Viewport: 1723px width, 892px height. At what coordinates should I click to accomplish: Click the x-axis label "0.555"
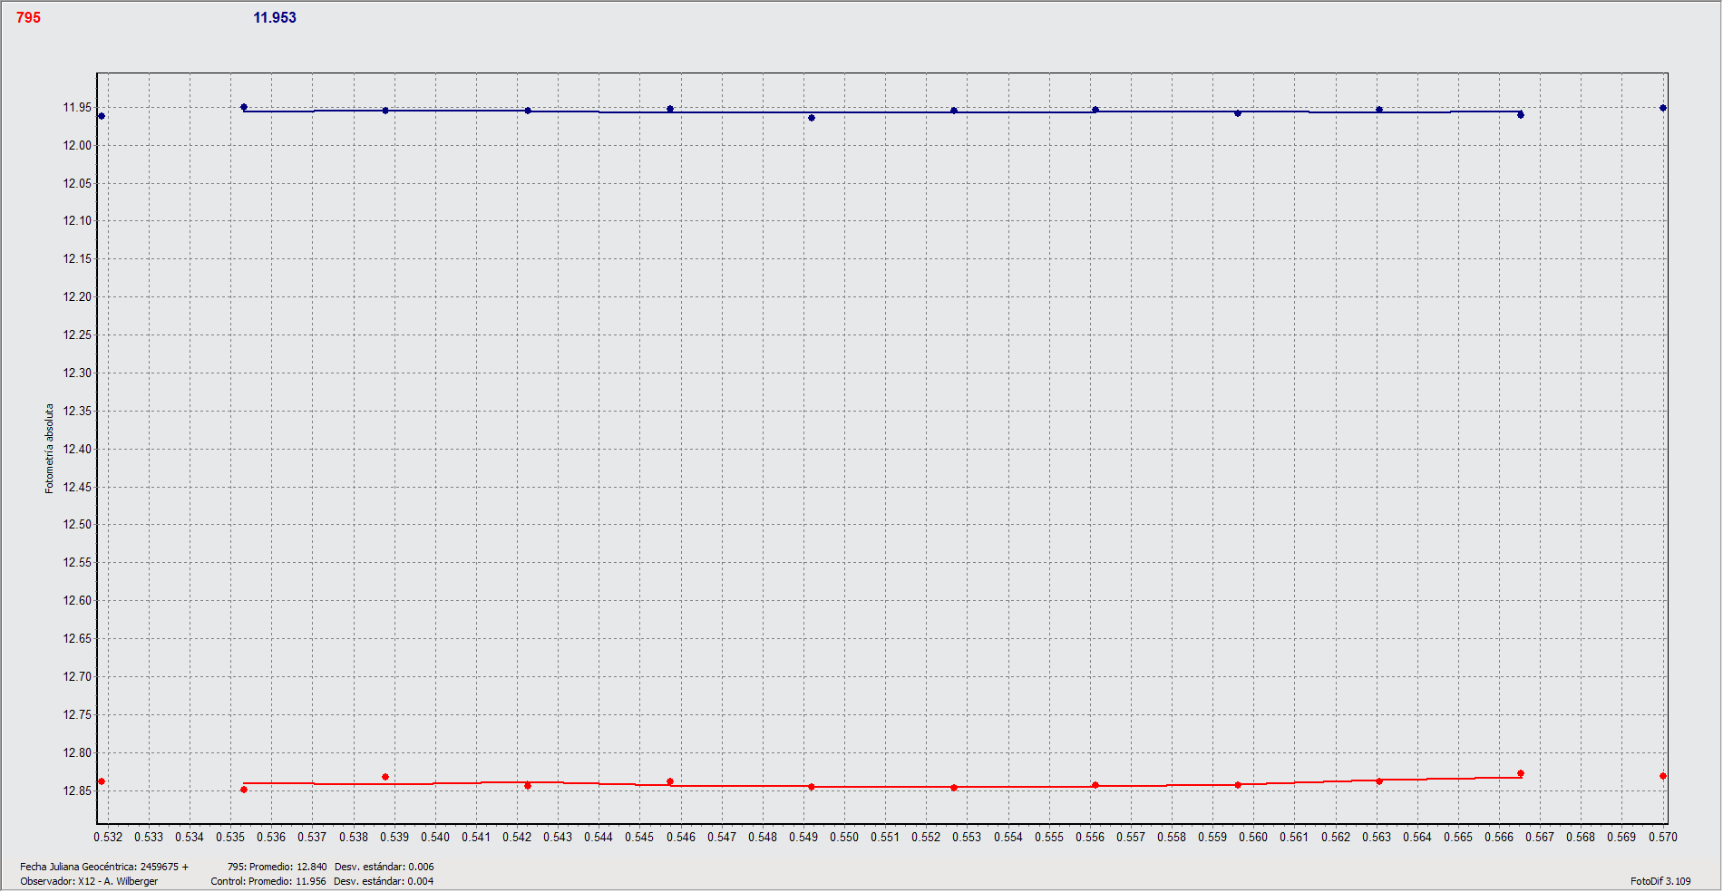click(1049, 837)
